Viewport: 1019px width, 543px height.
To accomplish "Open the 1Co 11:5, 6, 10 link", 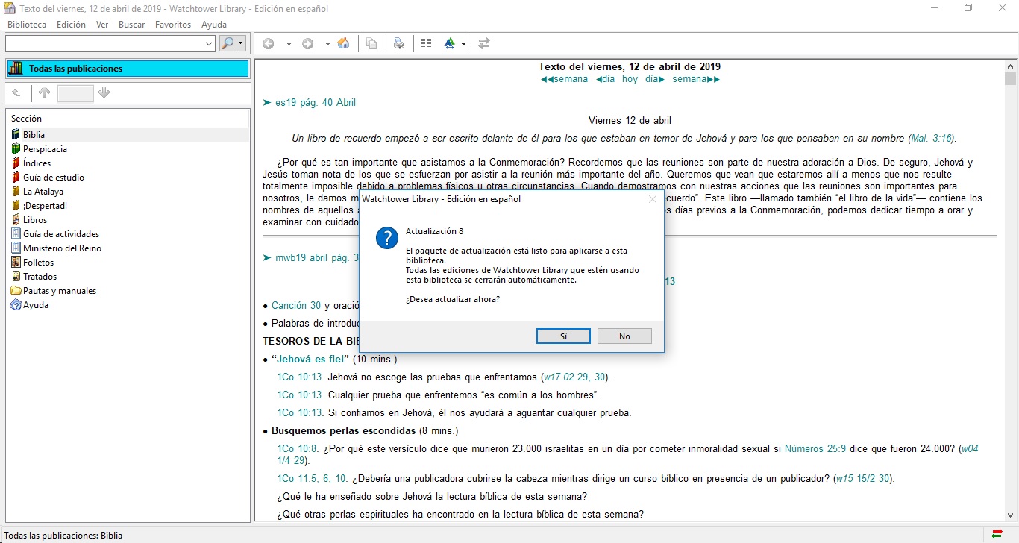I will (313, 479).
